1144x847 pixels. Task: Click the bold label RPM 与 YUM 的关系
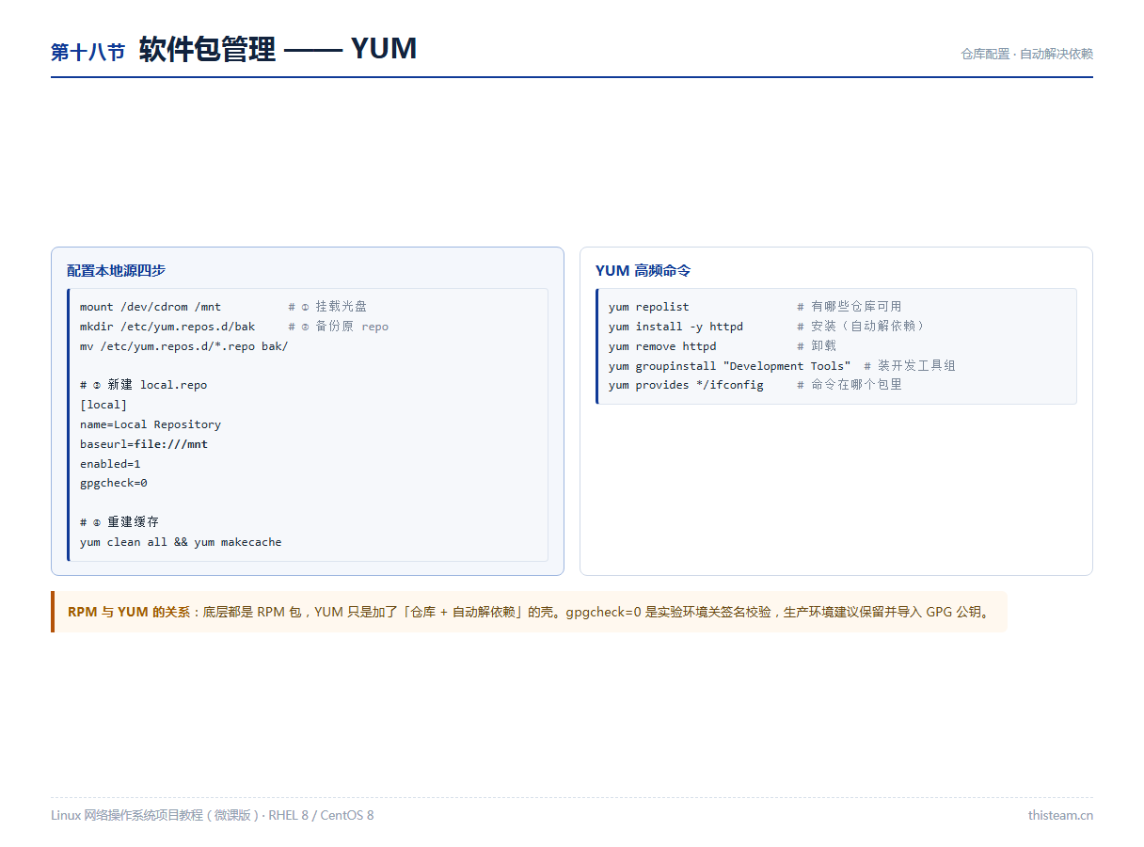[129, 612]
